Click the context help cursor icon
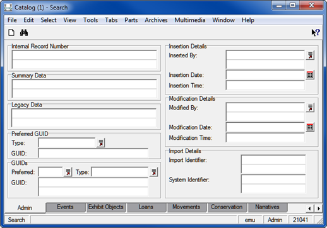327x228 pixels. click(316, 33)
